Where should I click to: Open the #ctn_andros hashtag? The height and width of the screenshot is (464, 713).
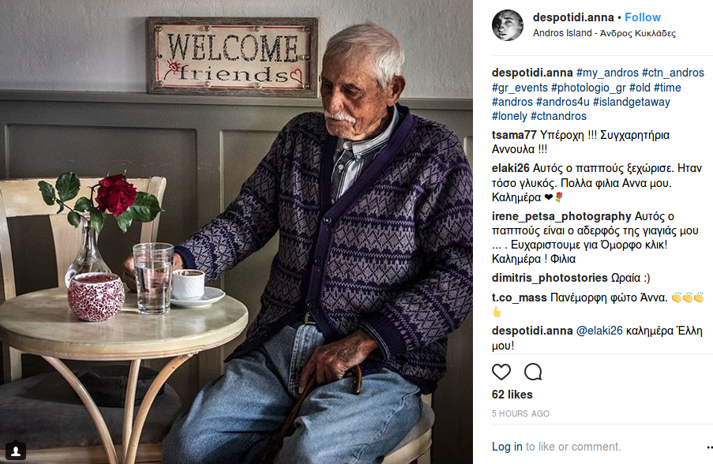673,73
